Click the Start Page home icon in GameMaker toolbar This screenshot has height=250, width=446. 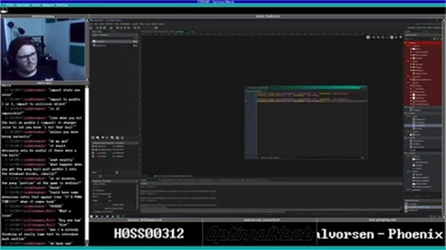91,28
